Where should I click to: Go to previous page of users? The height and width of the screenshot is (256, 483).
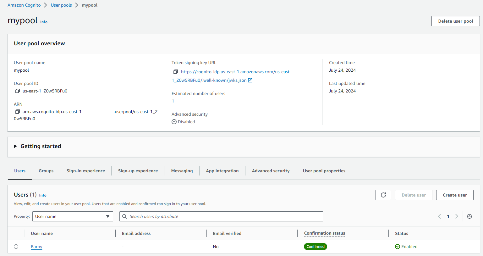point(439,216)
